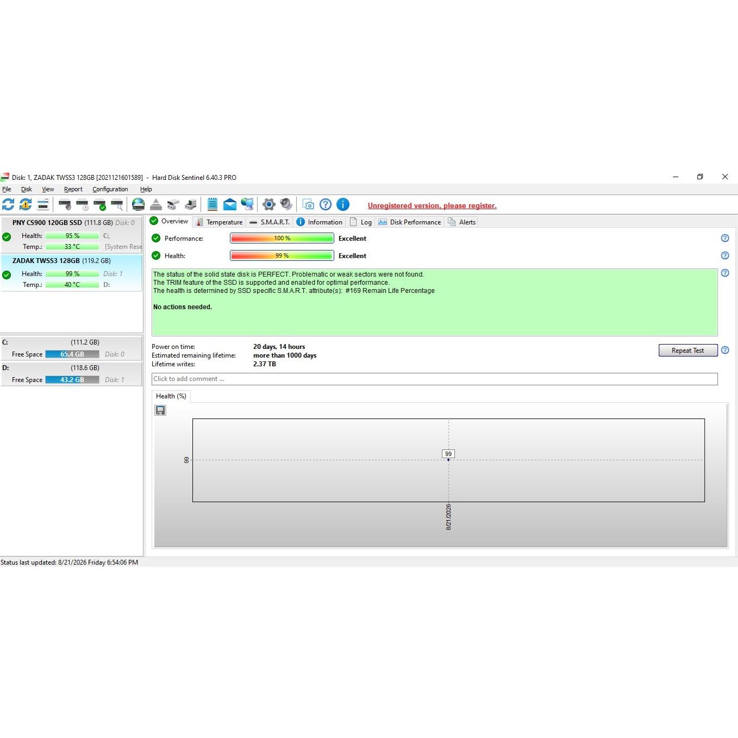Click the speaker sound toolbar icon
Image resolution: width=738 pixels, height=738 pixels.
tap(286, 204)
